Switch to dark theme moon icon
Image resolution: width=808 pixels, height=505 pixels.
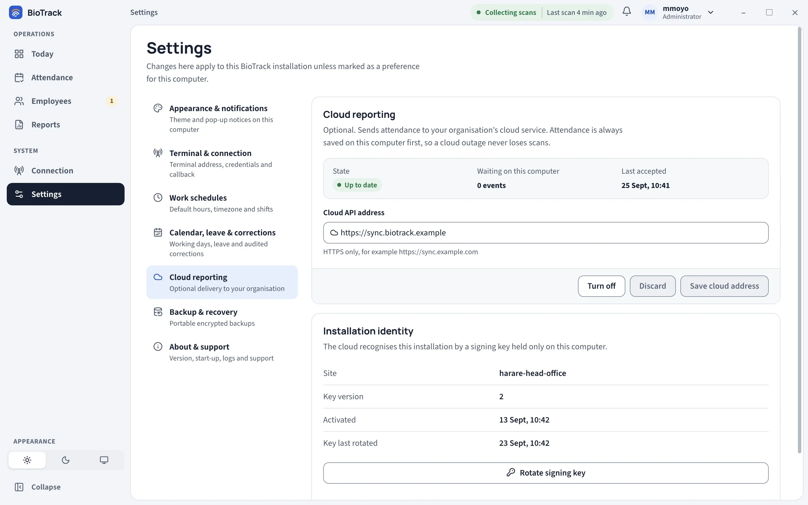pyautogui.click(x=65, y=460)
